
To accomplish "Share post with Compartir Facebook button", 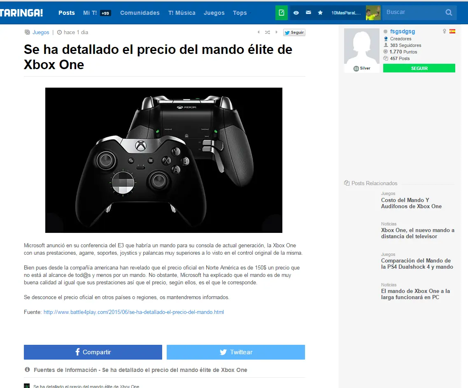I will point(93,352).
